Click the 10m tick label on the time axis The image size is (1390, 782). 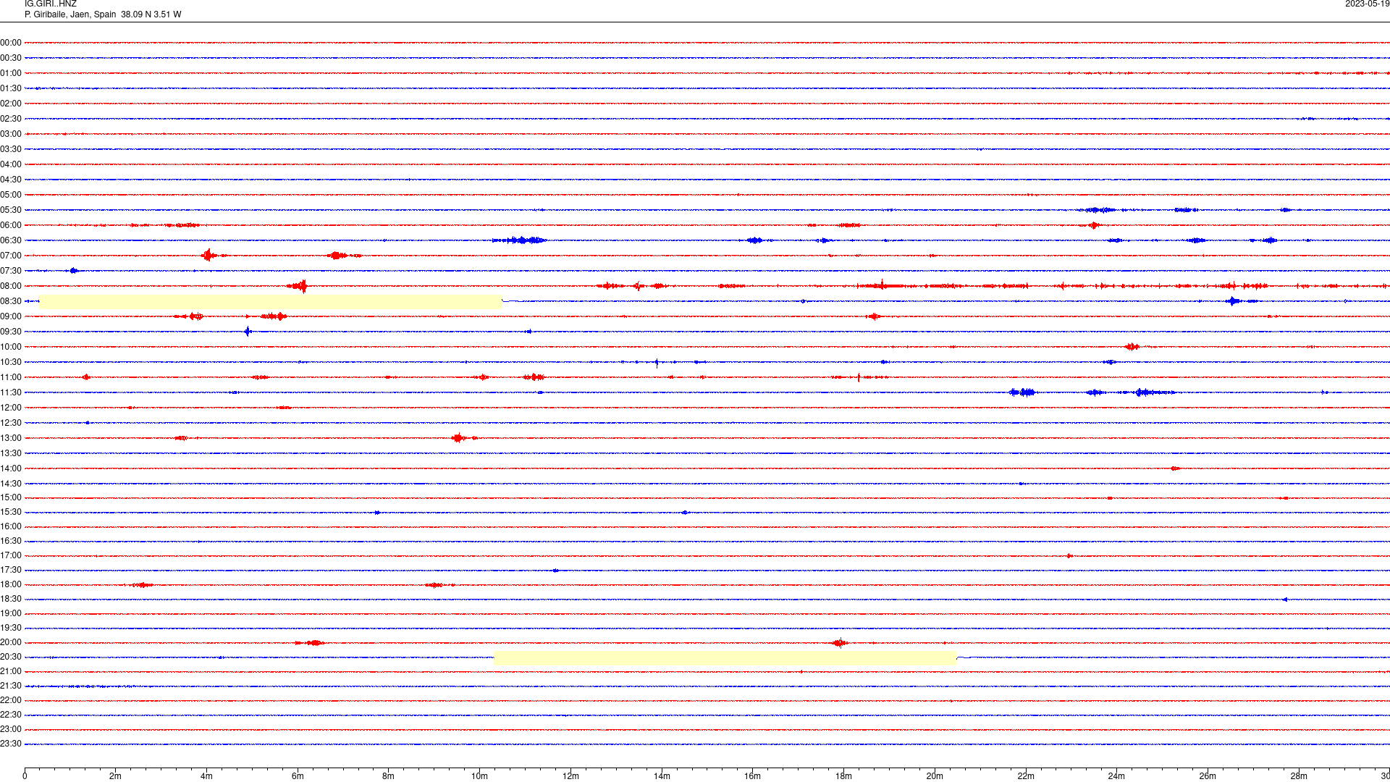point(479,776)
